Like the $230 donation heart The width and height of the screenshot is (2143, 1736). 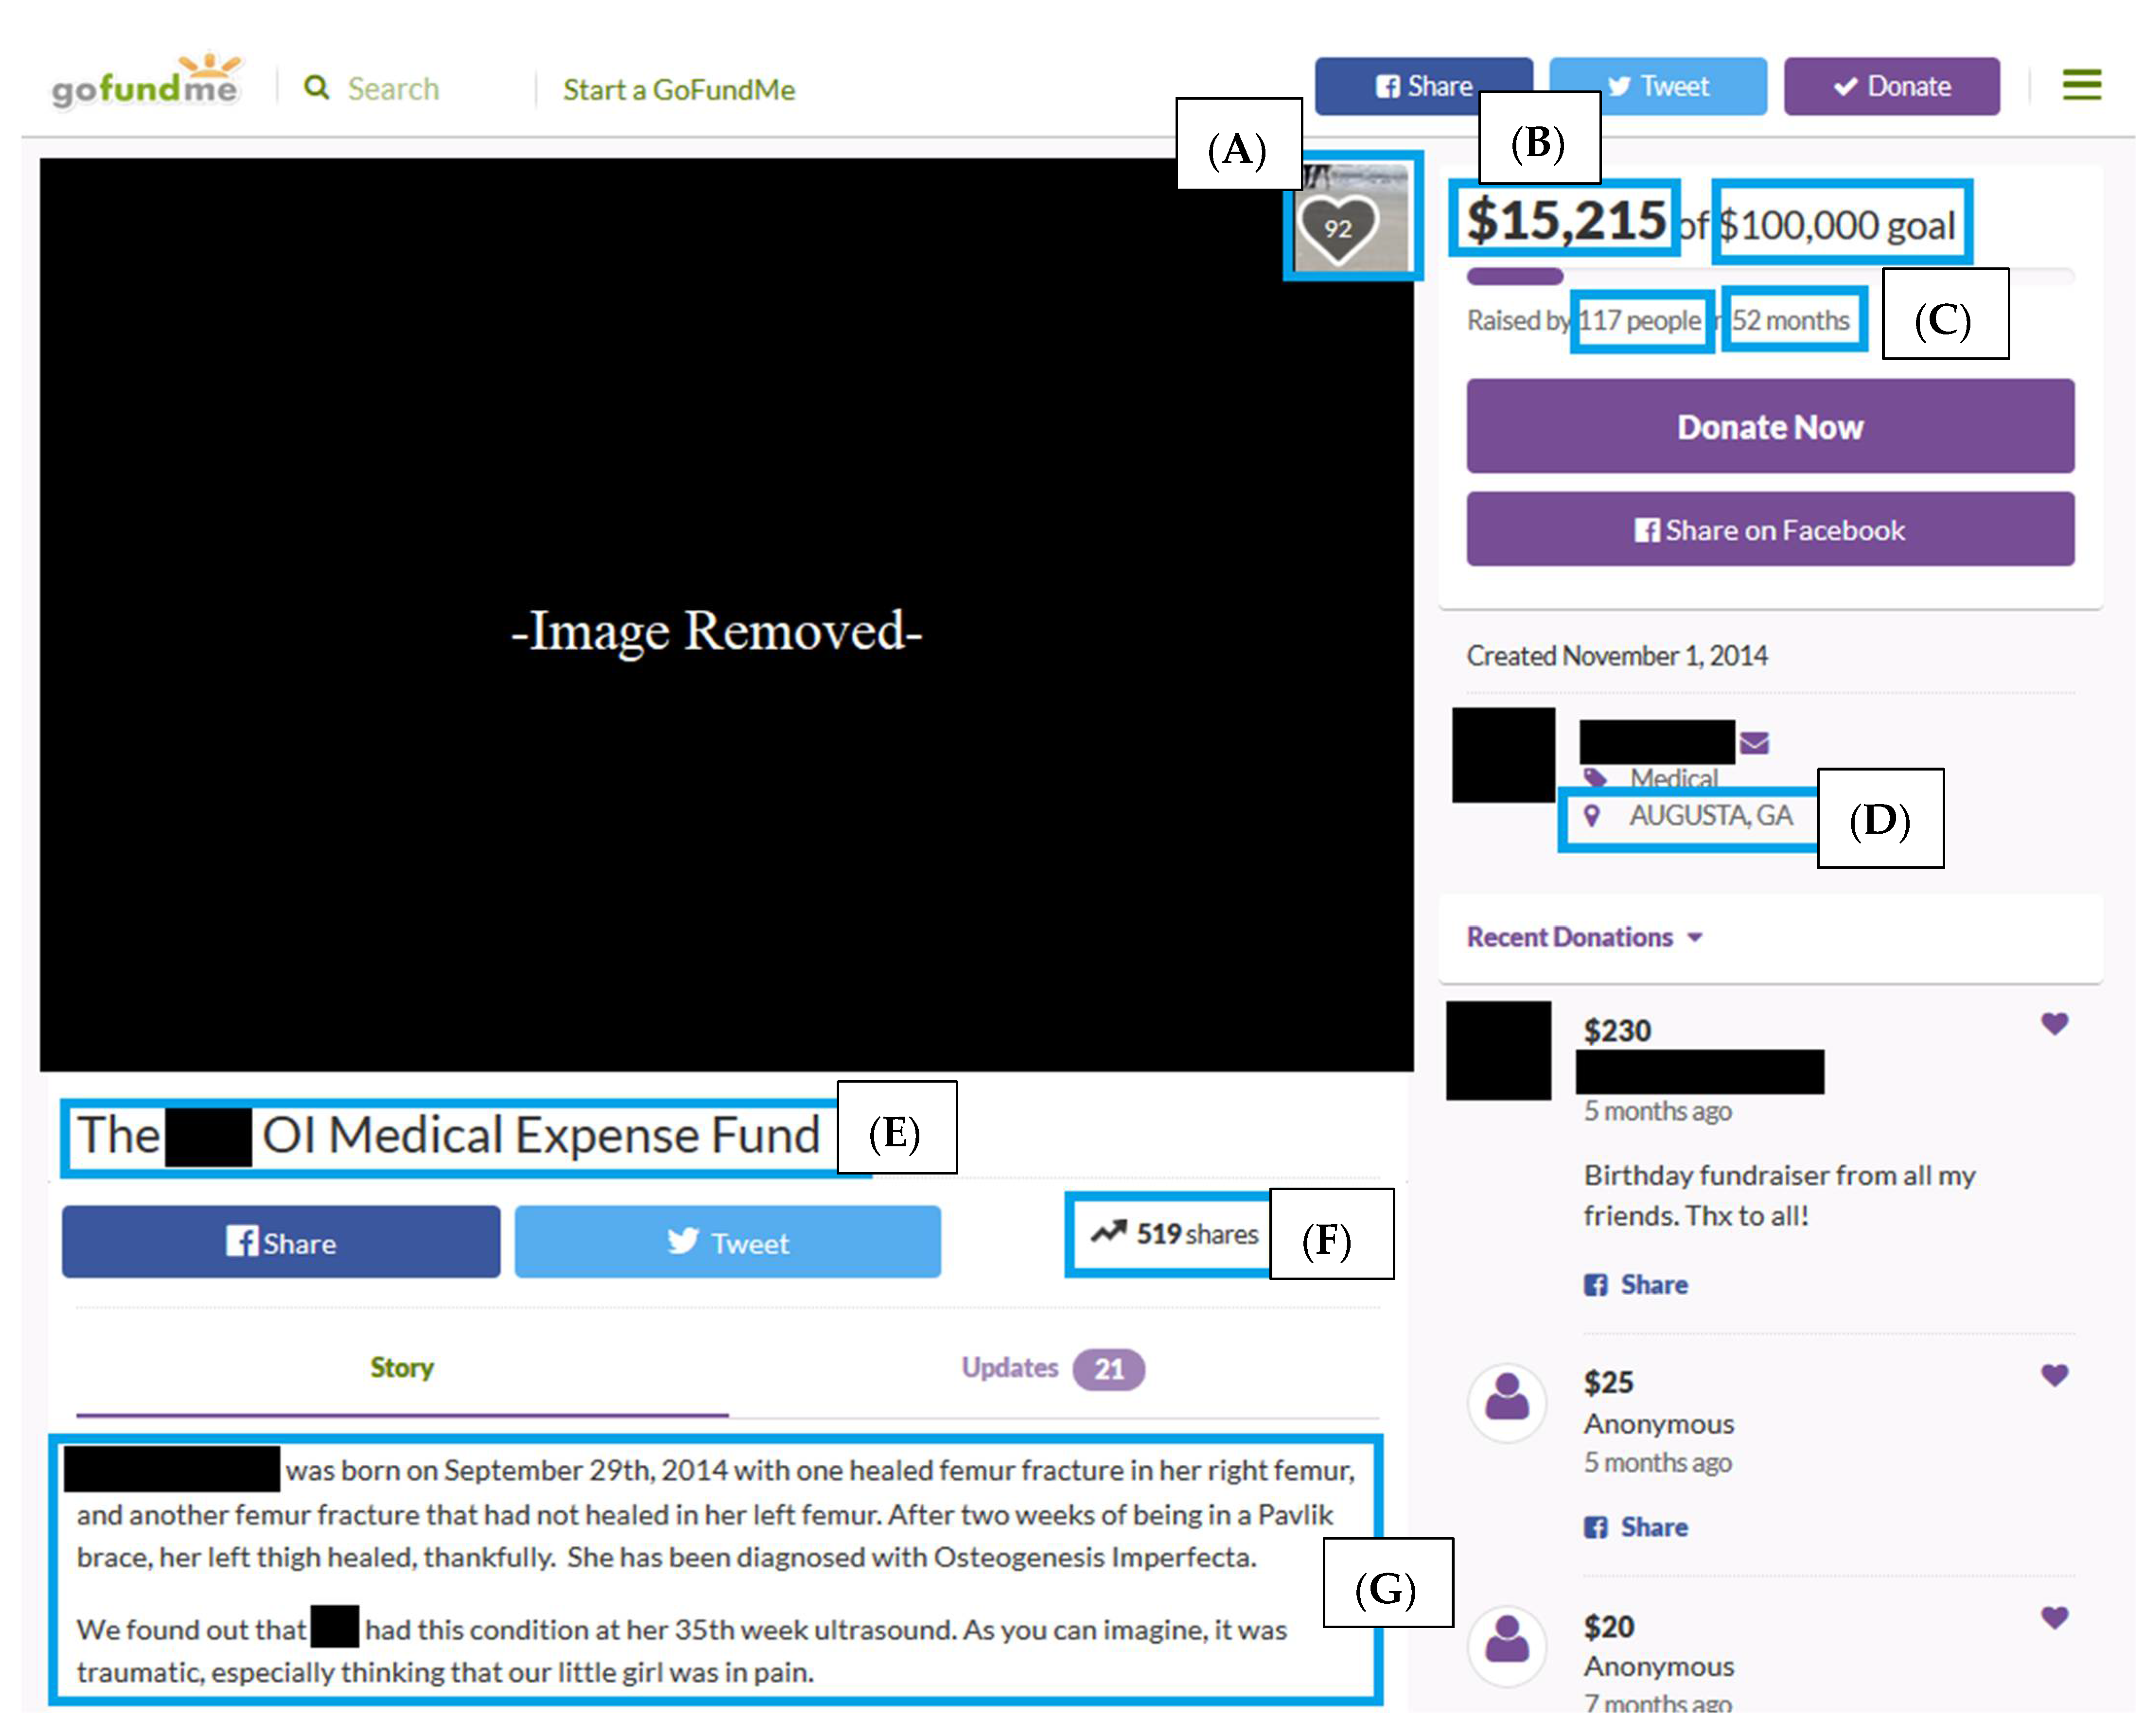pos(2054,1023)
